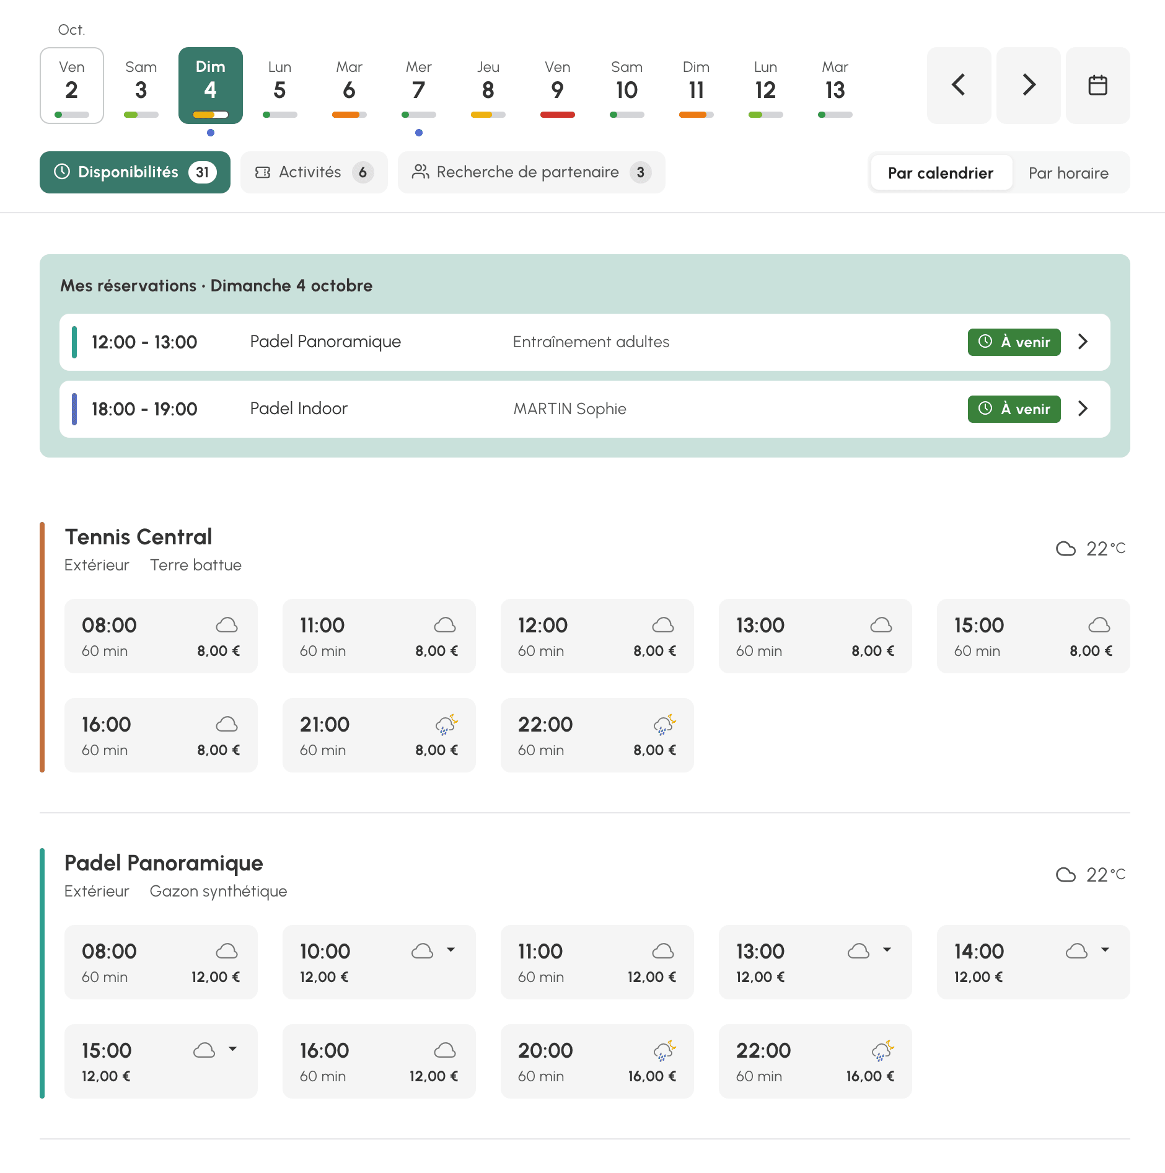This screenshot has width=1165, height=1173.
Task: Click cloud icon on Tennis Central 15:00
Action: (1099, 625)
